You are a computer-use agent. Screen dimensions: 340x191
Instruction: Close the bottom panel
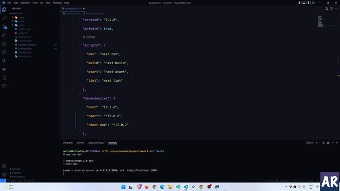(x=336, y=143)
